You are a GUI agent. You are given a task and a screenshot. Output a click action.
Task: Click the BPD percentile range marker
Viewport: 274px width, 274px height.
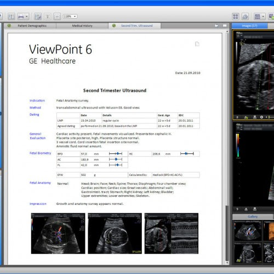[116, 153]
